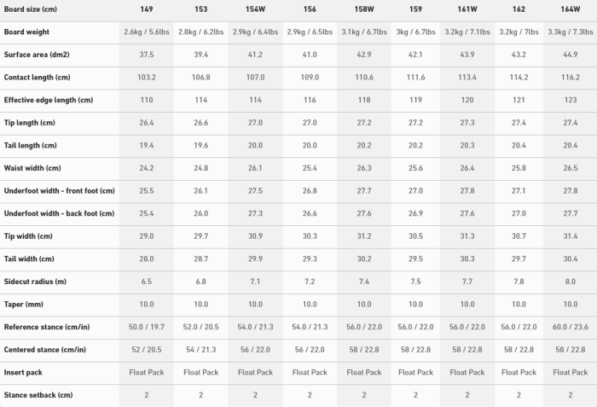Image resolution: width=597 pixels, height=407 pixels.
Task: Click the 3.3kg / 7.3lbs weight cell
Action: click(570, 32)
